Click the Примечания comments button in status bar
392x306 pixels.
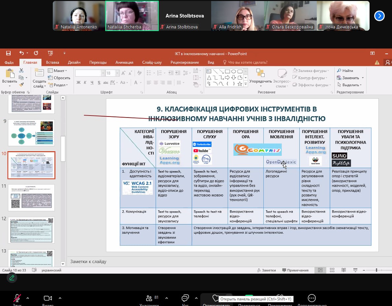coord(295,270)
